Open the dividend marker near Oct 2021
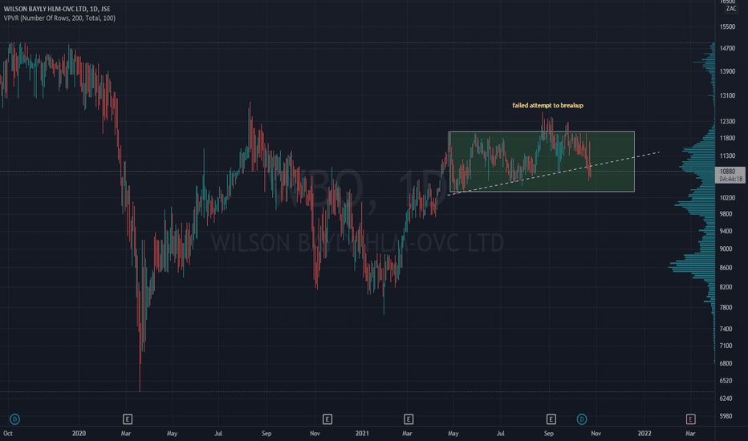 click(x=582, y=419)
